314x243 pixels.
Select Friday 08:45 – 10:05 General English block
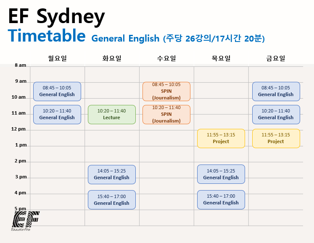coord(276,91)
